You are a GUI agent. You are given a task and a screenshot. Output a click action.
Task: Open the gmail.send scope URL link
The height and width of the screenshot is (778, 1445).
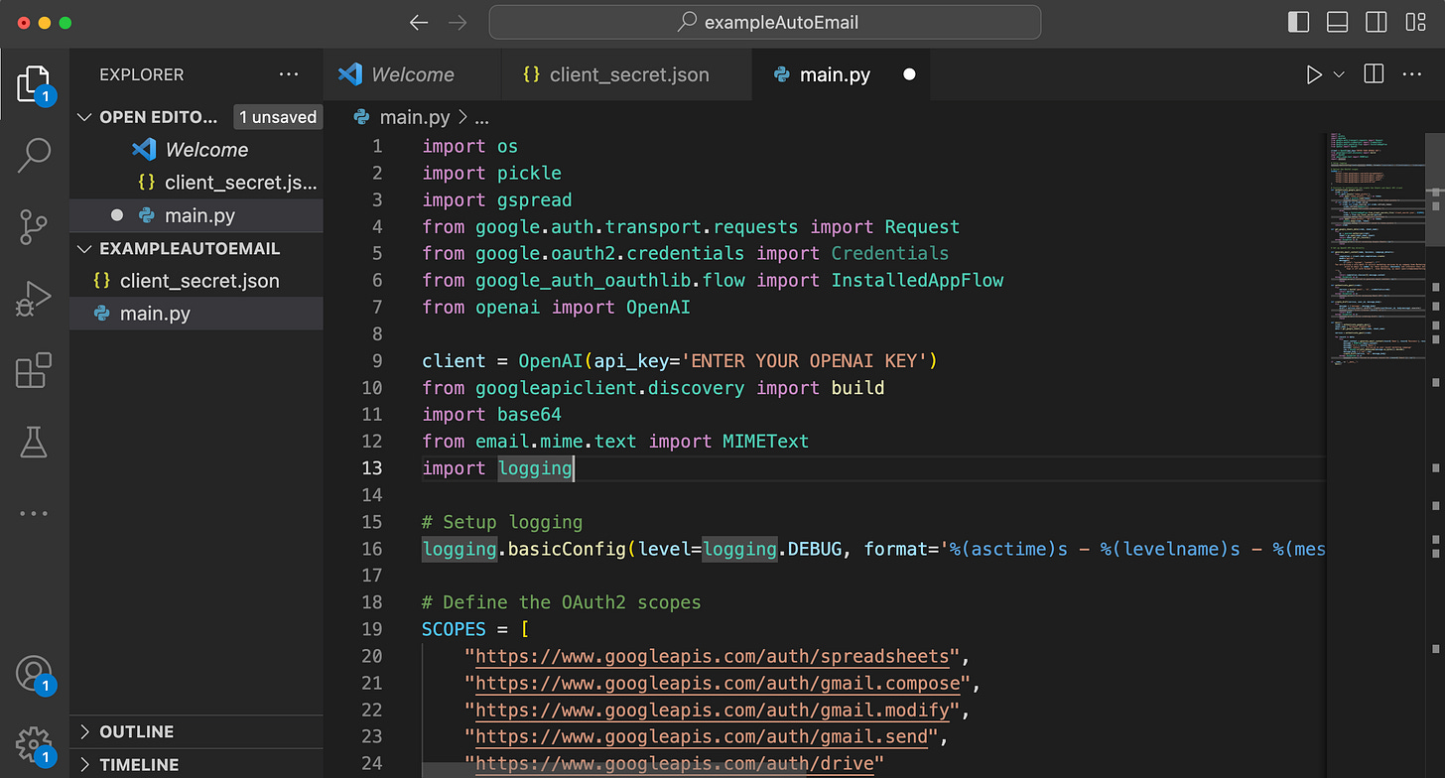(x=702, y=736)
